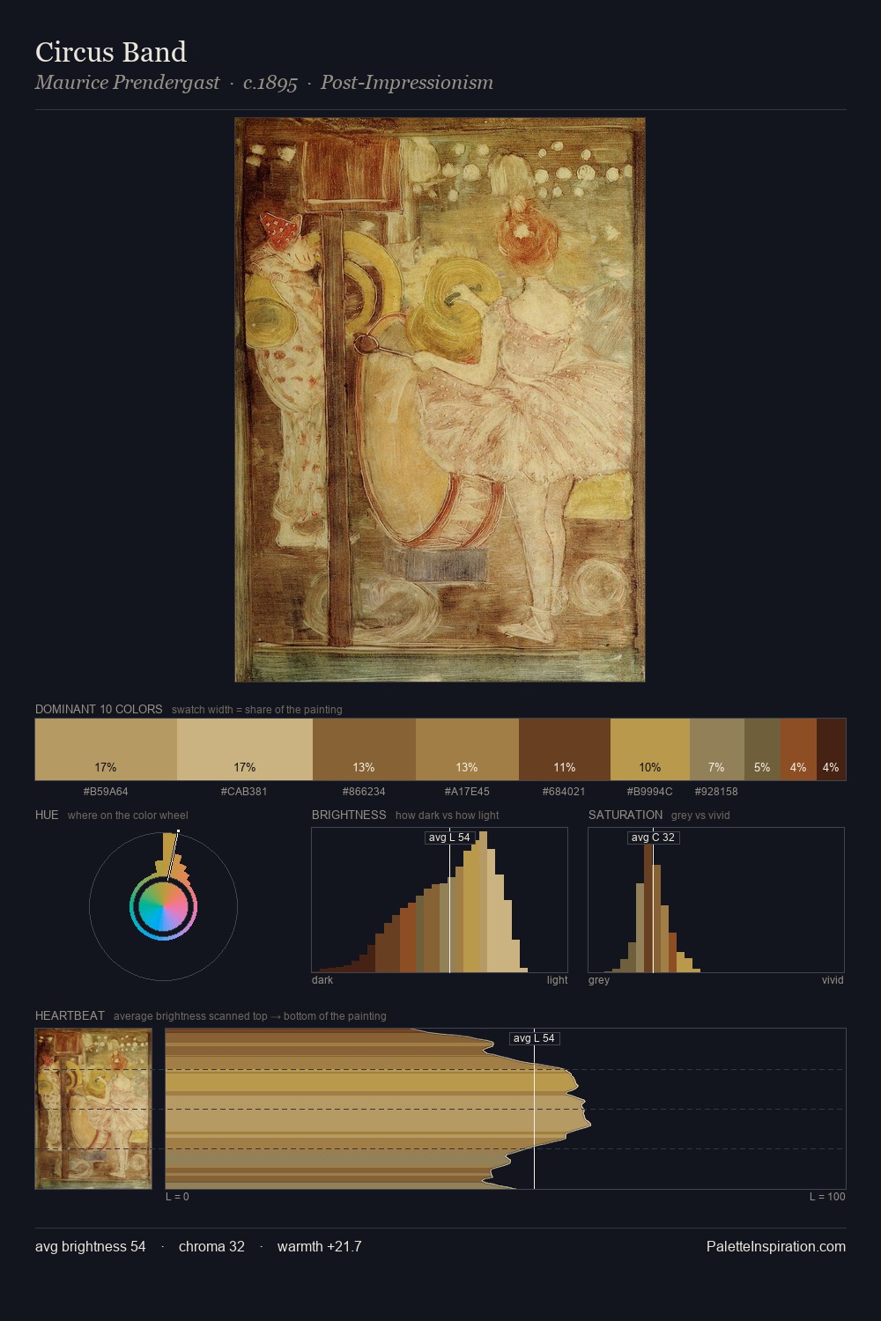
Task: Click the large Circus Band painting image
Action: click(x=440, y=400)
